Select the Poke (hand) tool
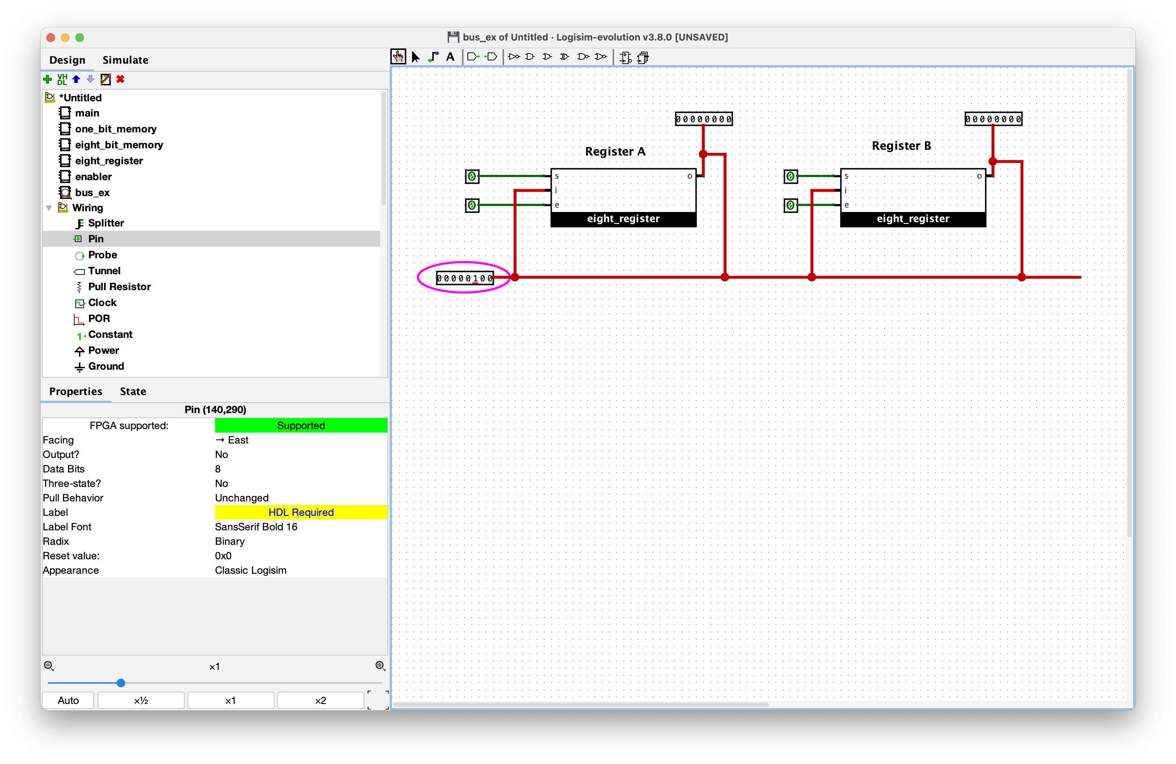1176x764 pixels. coord(398,57)
